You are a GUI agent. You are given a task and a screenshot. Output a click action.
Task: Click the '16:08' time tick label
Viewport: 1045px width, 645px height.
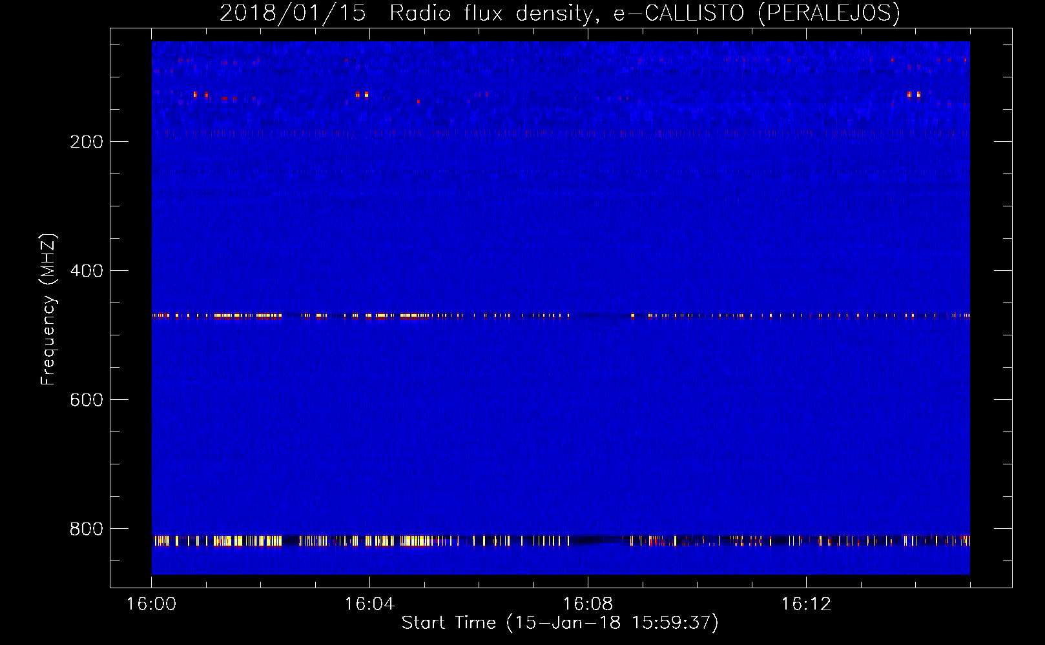click(x=588, y=604)
